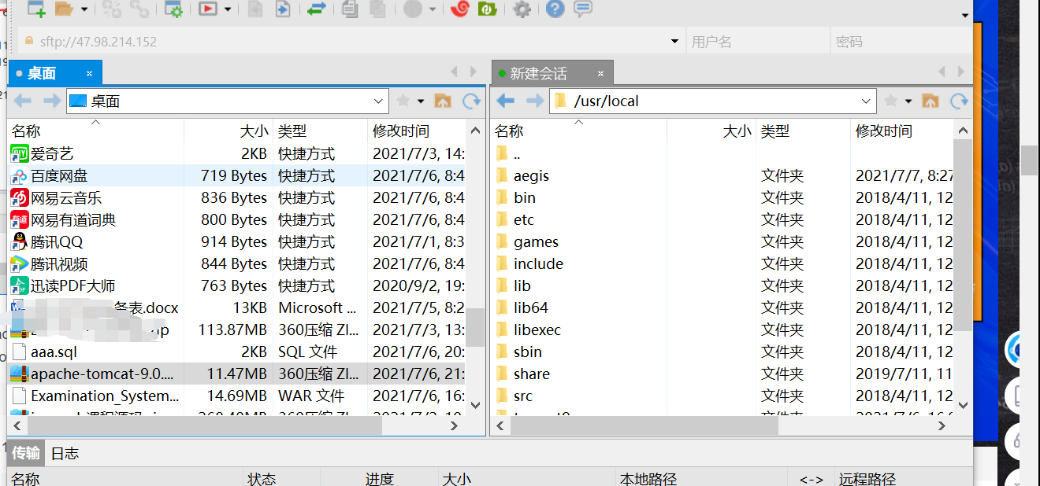Viewport: 1040px width, 486px height.
Task: Switch to the 日志 tab
Action: pos(64,452)
